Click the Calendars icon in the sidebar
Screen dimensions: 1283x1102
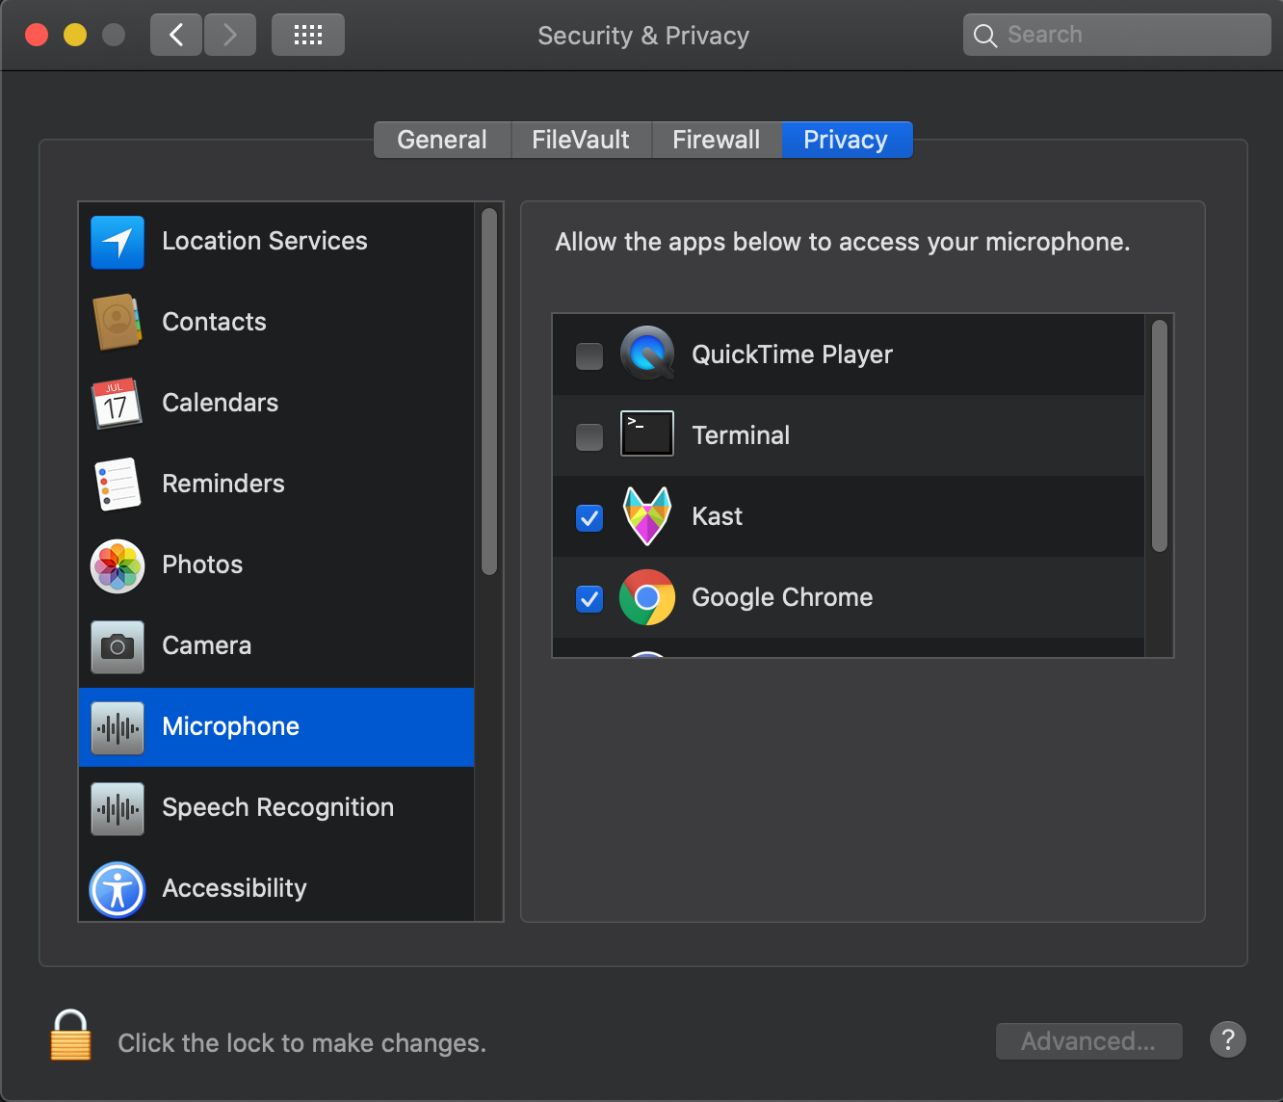[x=118, y=404]
